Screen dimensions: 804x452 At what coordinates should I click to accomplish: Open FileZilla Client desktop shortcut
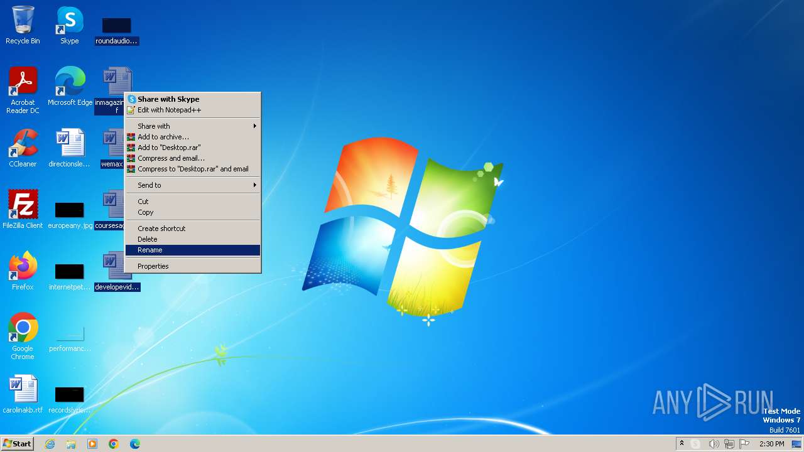point(23,210)
